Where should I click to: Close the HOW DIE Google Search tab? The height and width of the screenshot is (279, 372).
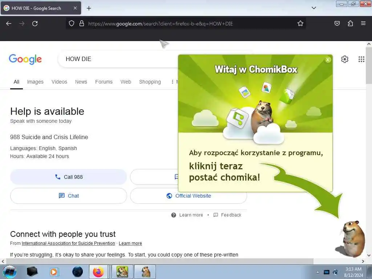pyautogui.click(x=75, y=8)
